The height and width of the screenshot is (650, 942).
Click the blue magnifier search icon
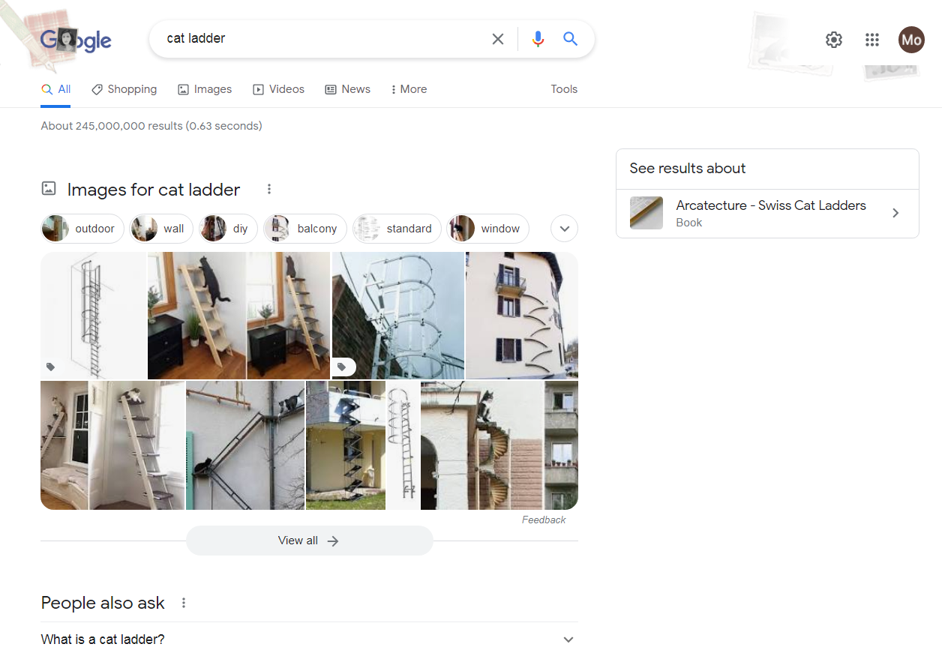[x=571, y=39]
